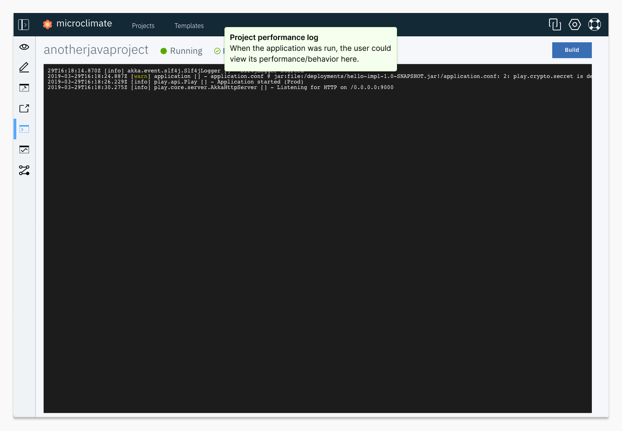Select the app logs terminal icon
The width and height of the screenshot is (622, 431).
(24, 129)
